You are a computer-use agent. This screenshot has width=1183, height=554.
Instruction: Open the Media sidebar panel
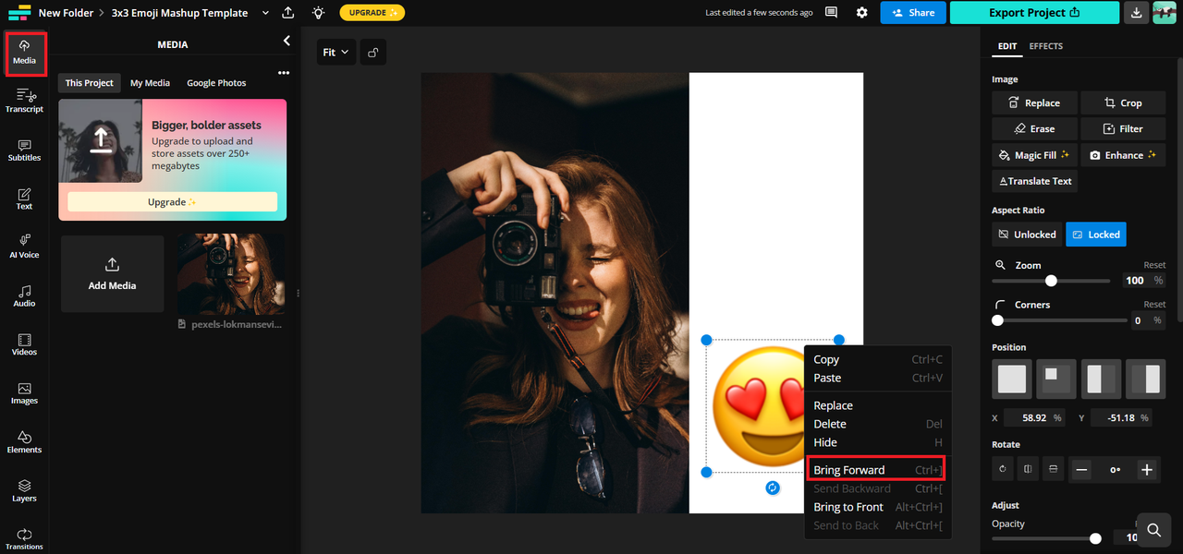point(24,53)
